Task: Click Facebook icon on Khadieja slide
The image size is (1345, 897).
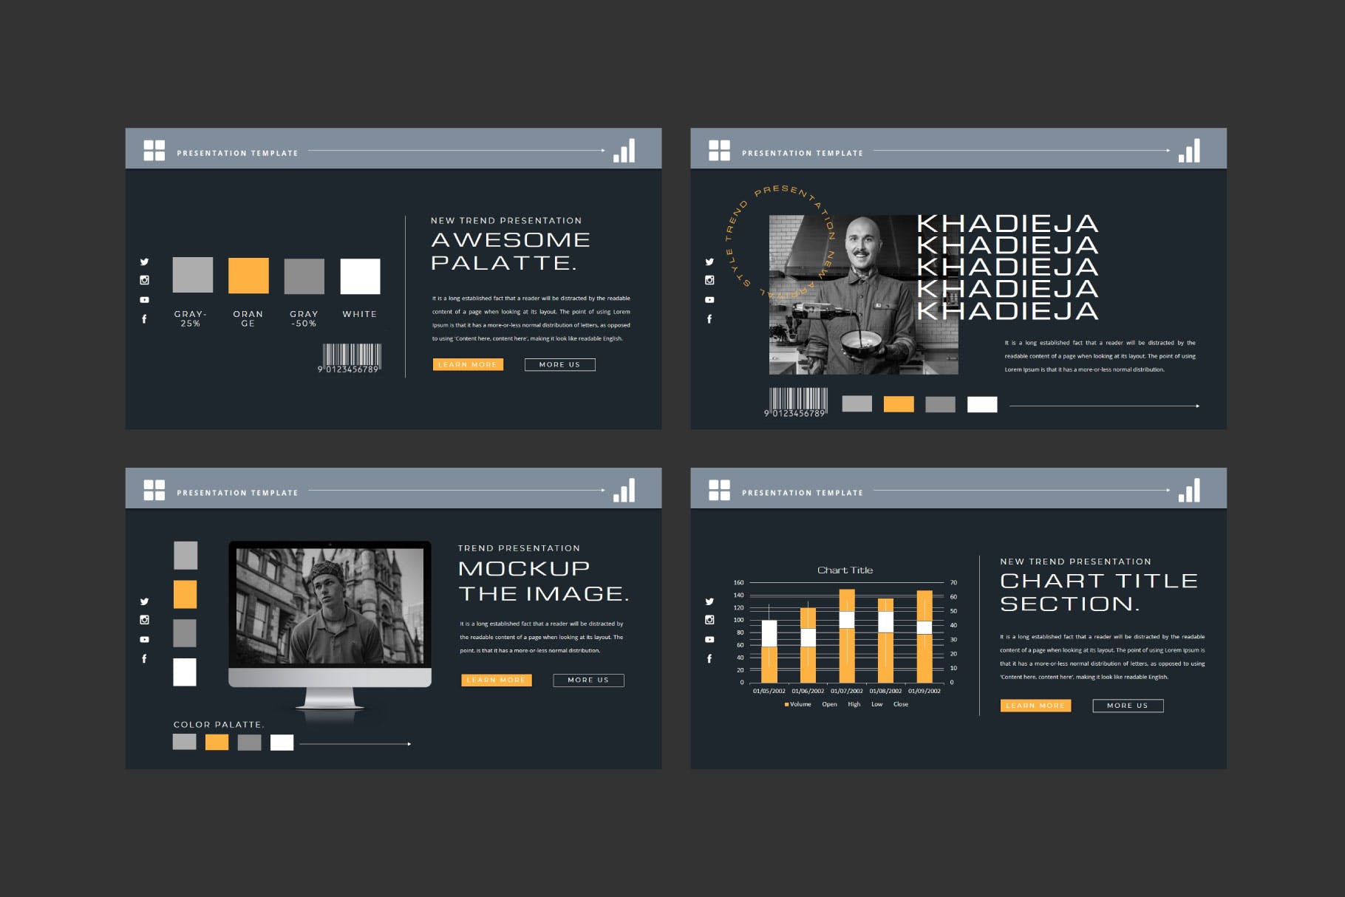Action: (709, 319)
